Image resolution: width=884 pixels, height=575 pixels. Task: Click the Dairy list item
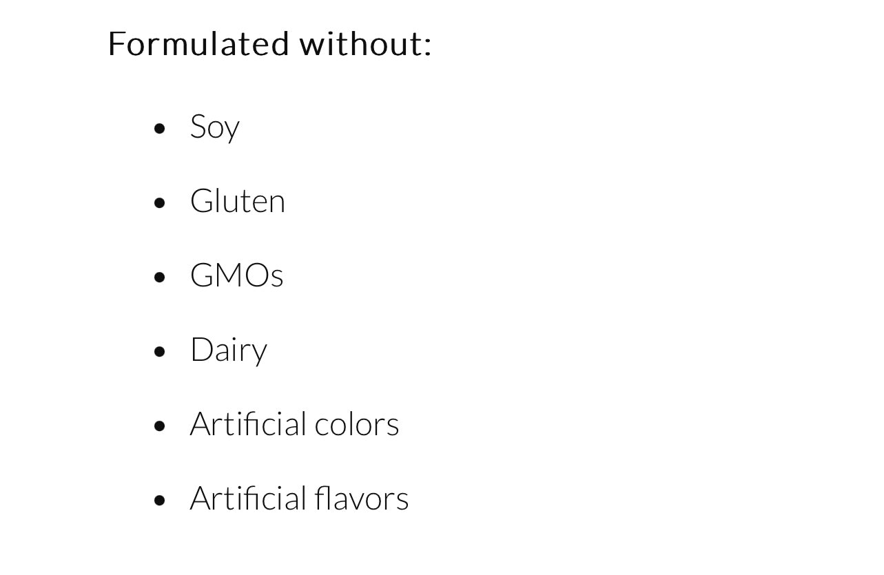point(229,350)
